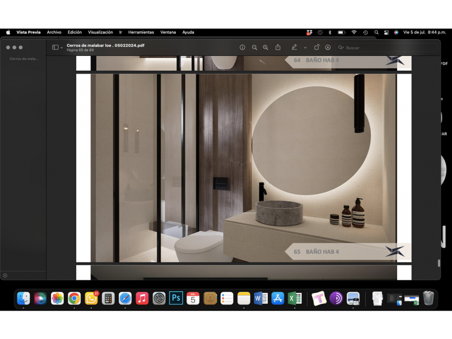452x339 pixels.
Task: Open Control Center in the menu bar
Action: pyautogui.click(x=386, y=32)
